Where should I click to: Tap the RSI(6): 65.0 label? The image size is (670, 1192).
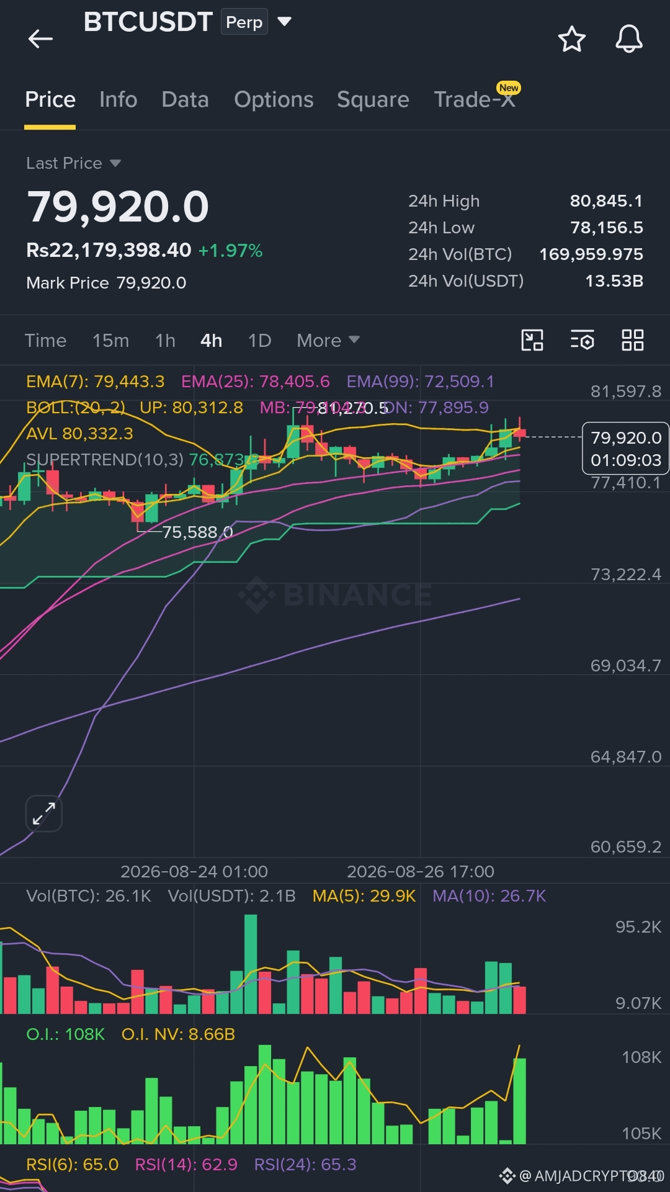coord(72,1164)
